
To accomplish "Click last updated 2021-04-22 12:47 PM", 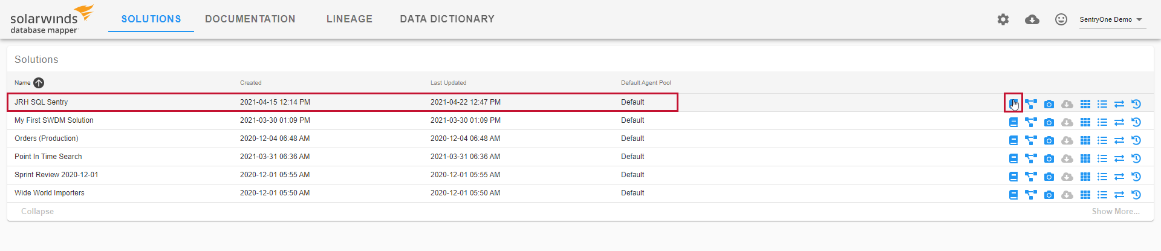I will pos(466,102).
